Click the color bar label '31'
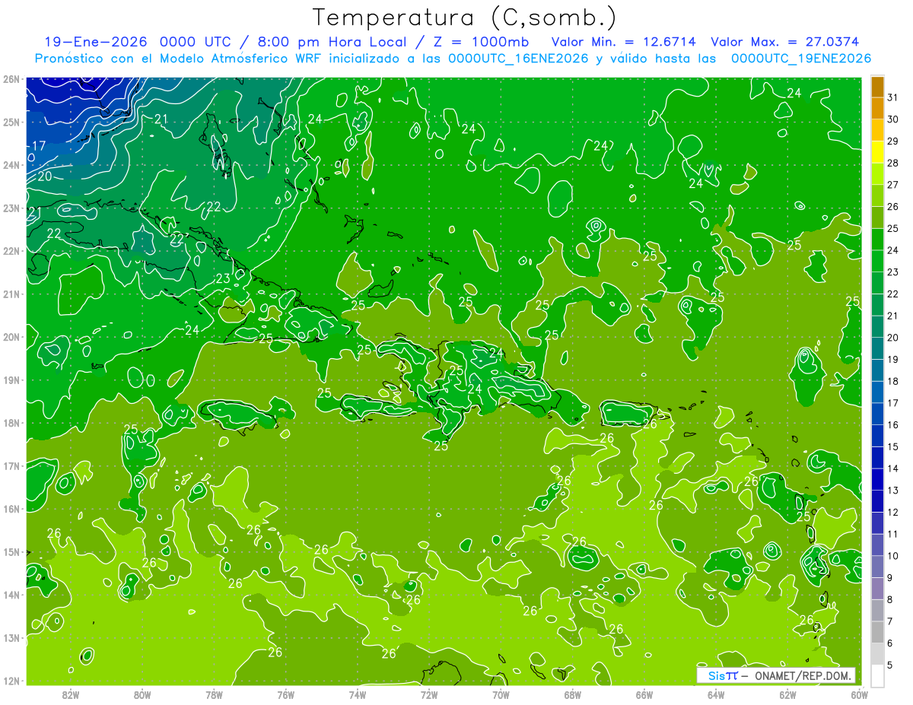 coord(892,97)
